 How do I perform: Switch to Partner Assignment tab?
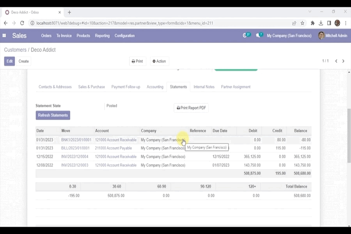tap(236, 87)
